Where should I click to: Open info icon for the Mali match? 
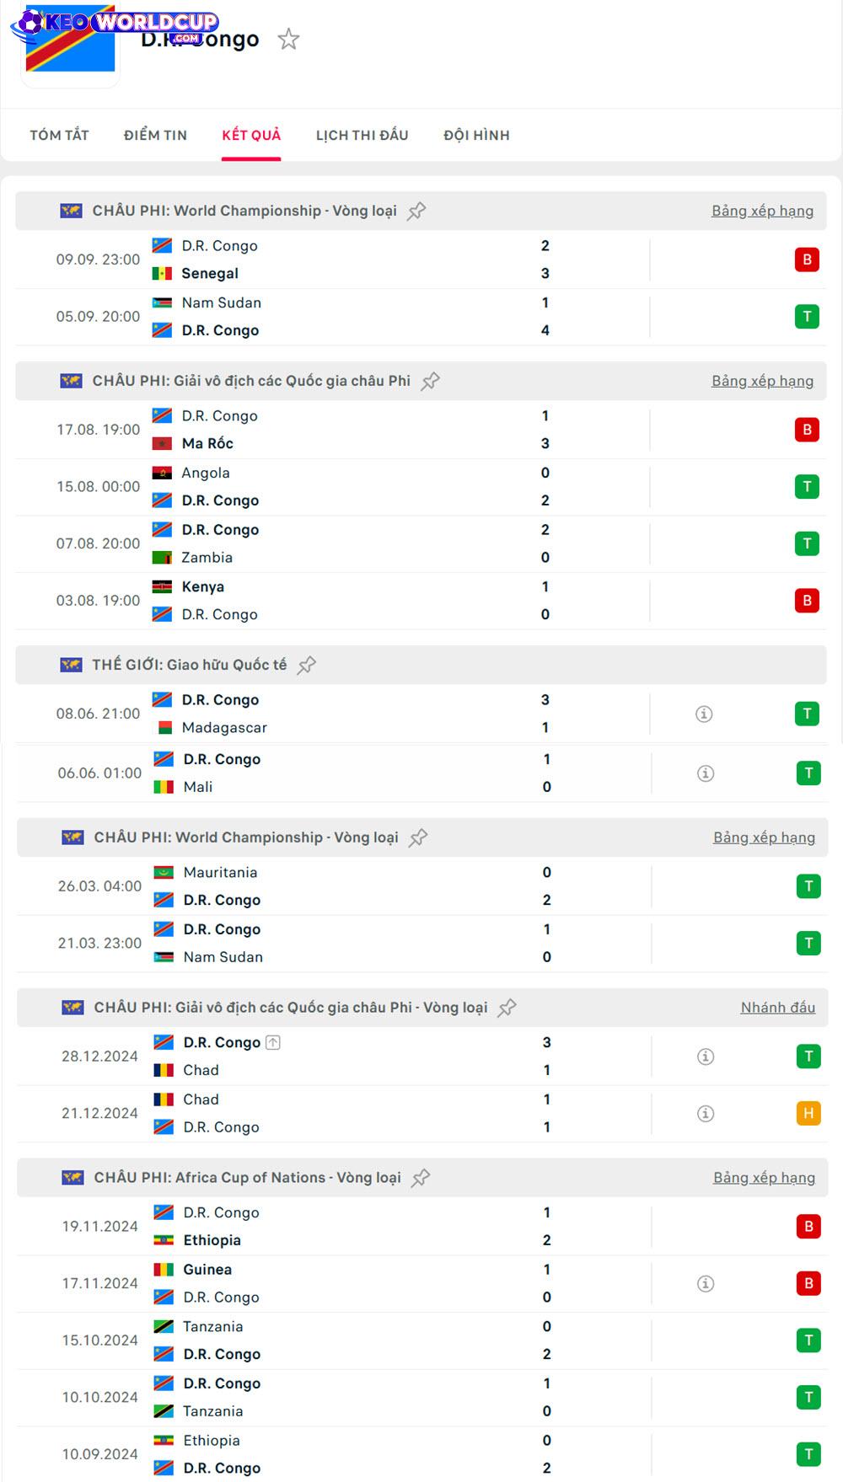pyautogui.click(x=706, y=773)
